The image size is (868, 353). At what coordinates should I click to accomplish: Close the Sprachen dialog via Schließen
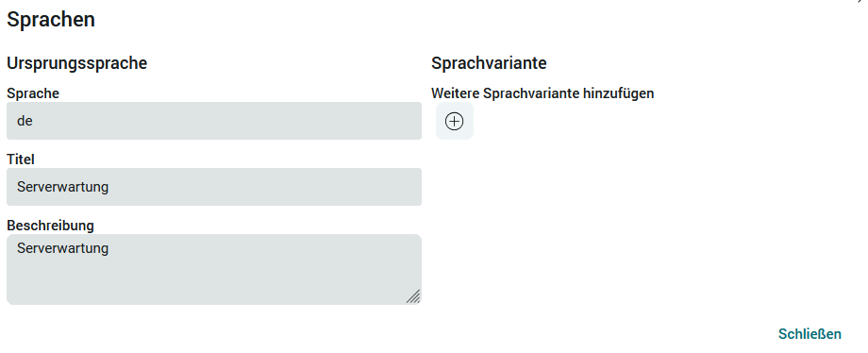pos(810,334)
